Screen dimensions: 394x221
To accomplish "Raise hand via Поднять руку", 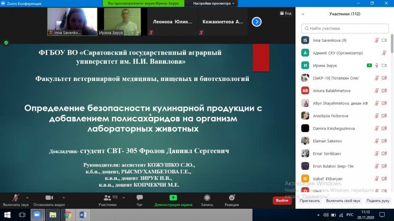I will 378,201.
